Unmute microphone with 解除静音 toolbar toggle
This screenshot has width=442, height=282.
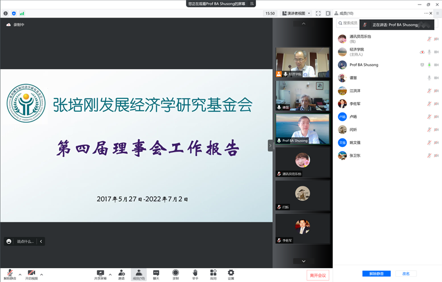coord(10,274)
